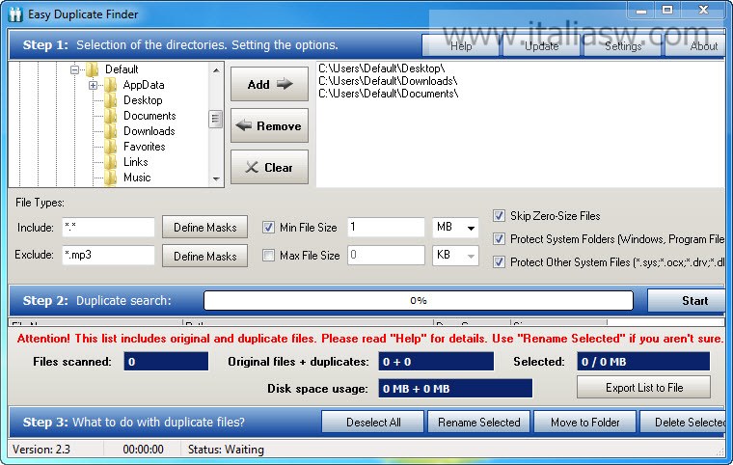Open Define Masks for Exclude
The width and height of the screenshot is (733, 465).
coord(204,256)
